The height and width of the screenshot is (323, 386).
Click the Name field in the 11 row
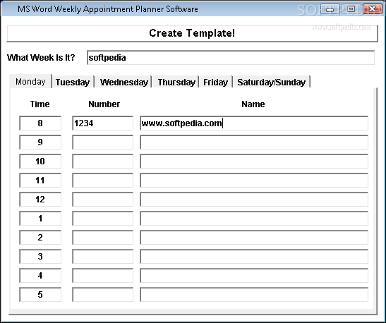point(254,180)
